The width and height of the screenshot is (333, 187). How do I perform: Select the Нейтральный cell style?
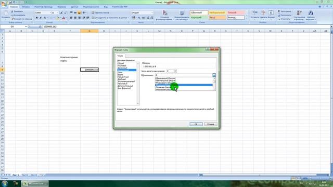click(217, 12)
